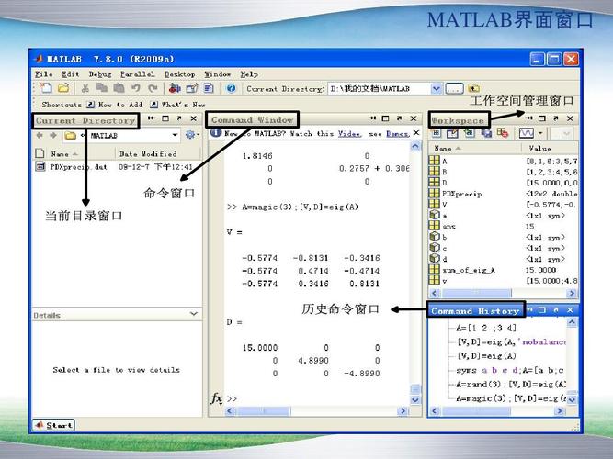
Task: Click the Command Window vertical scrollbar down arrow
Action: point(415,400)
